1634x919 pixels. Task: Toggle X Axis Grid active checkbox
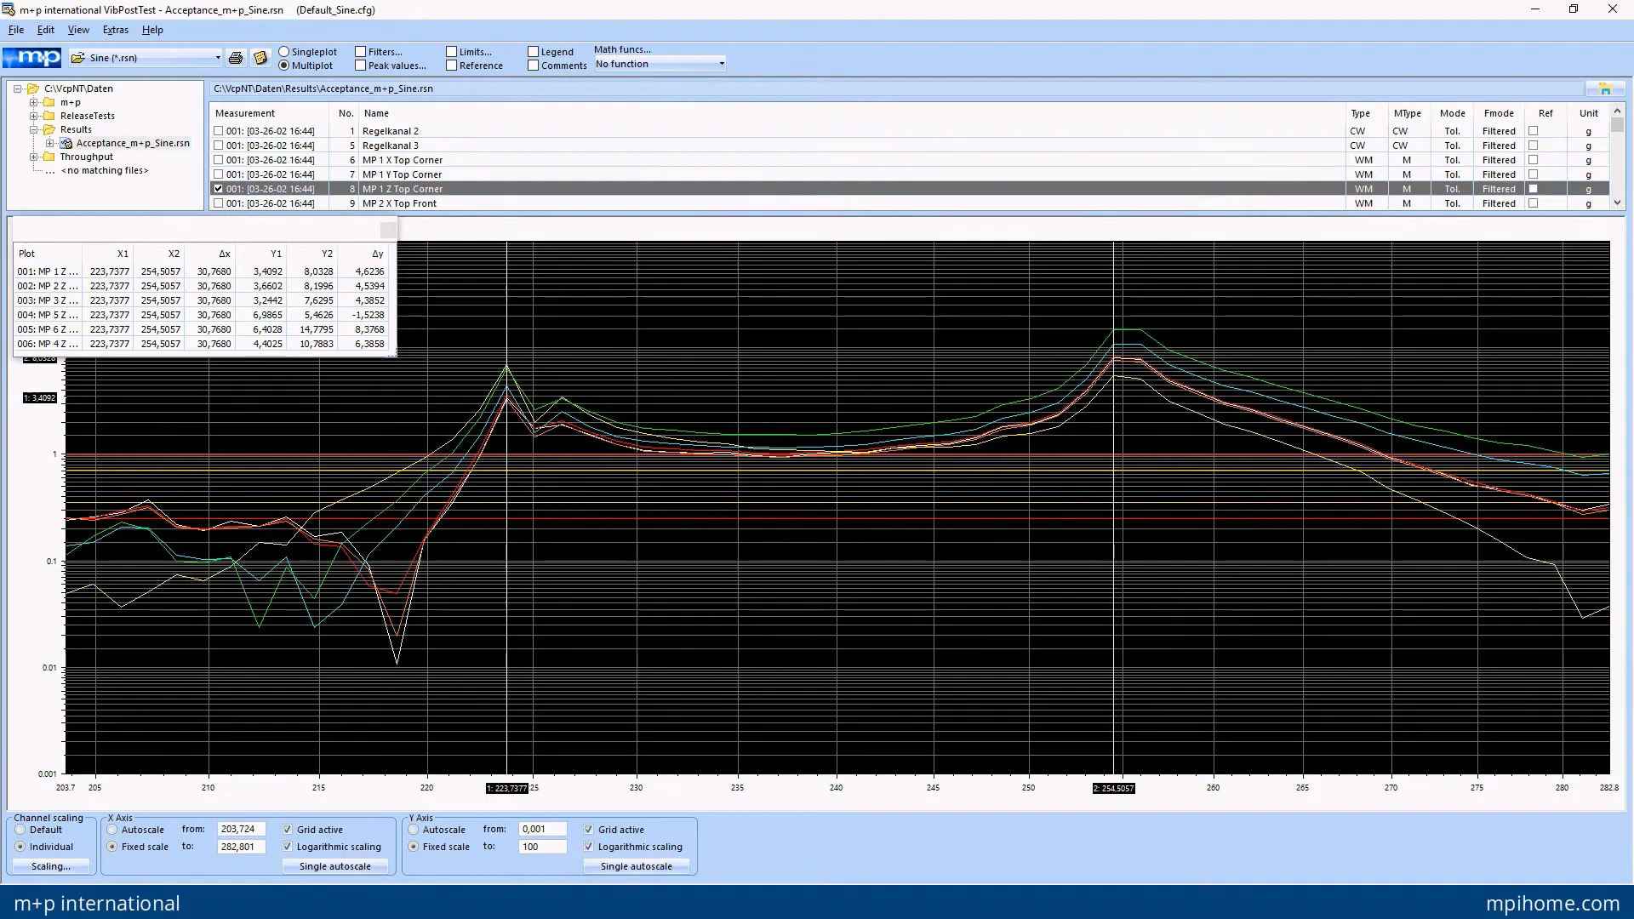click(x=288, y=830)
